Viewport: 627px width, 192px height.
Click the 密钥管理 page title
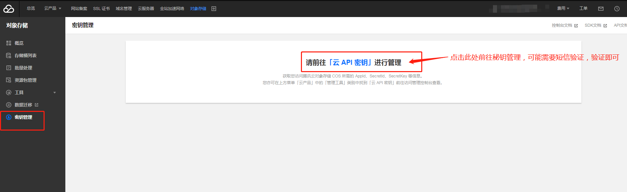83,25
